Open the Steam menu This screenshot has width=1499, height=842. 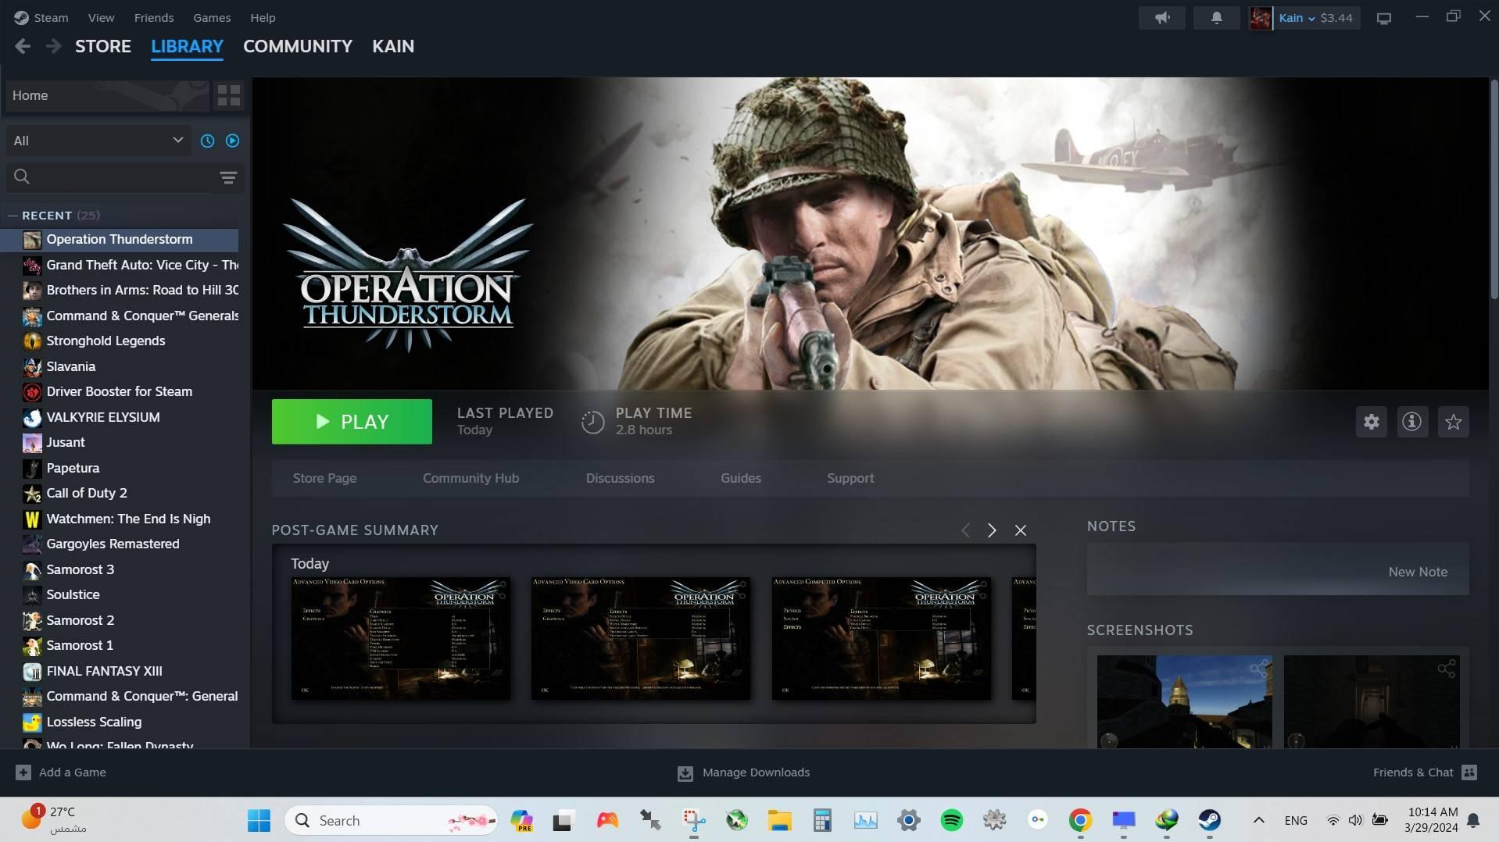click(51, 18)
